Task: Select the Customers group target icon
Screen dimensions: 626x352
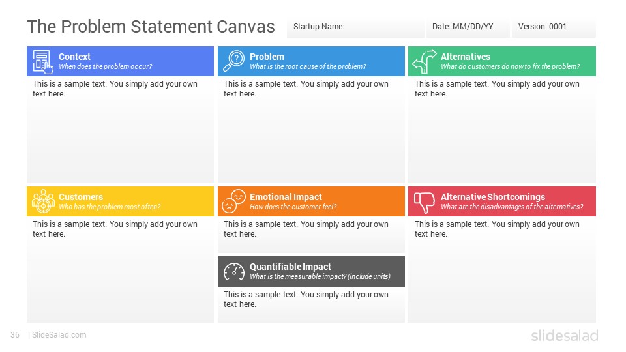Action: [43, 201]
